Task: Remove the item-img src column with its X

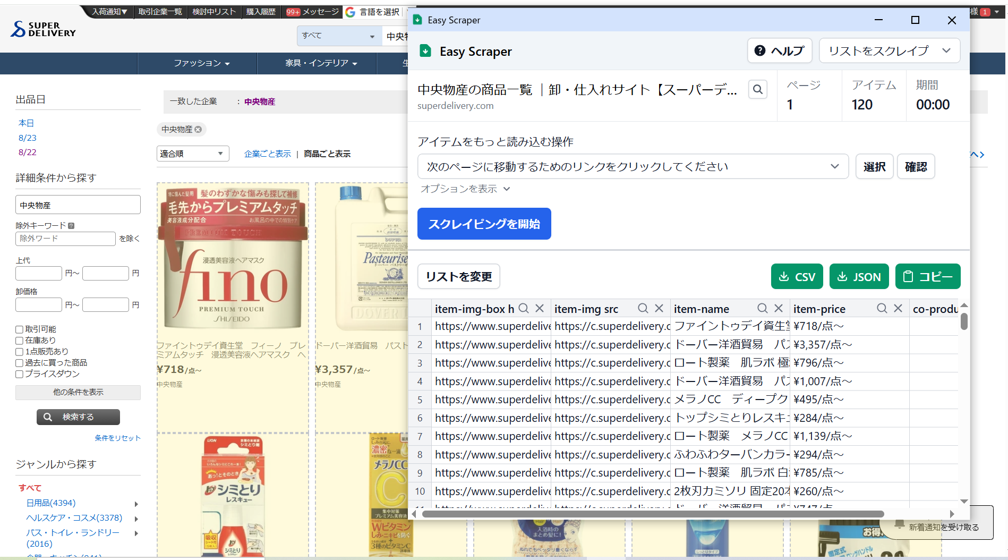Action: coord(659,308)
